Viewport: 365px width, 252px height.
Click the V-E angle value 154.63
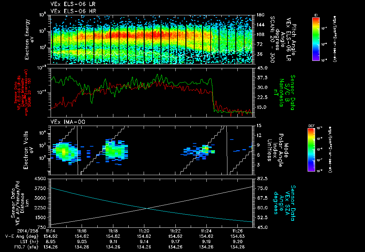tap(237, 236)
